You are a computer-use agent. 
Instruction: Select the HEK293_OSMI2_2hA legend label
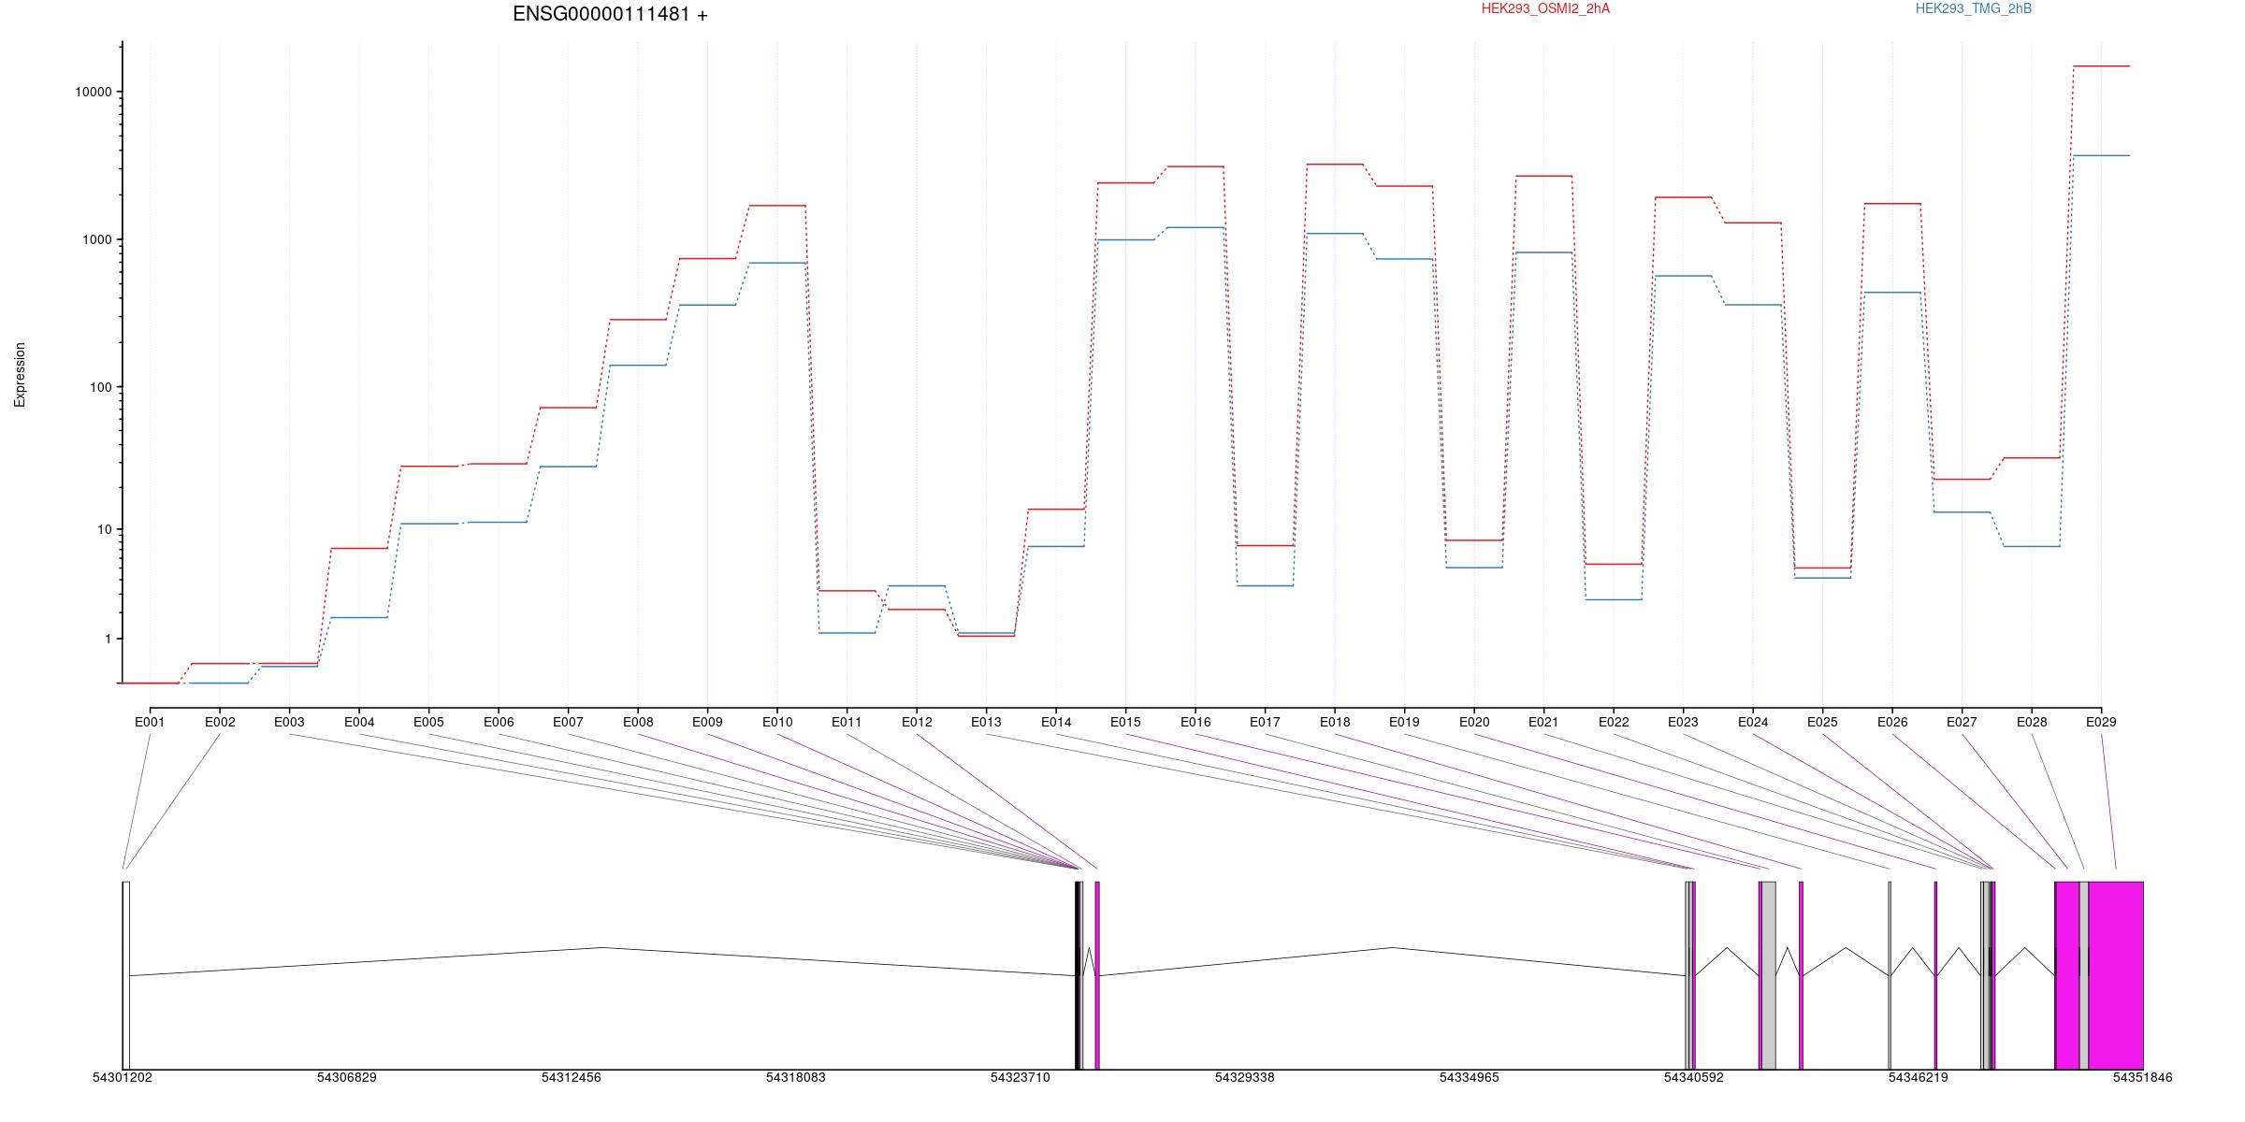(1546, 8)
